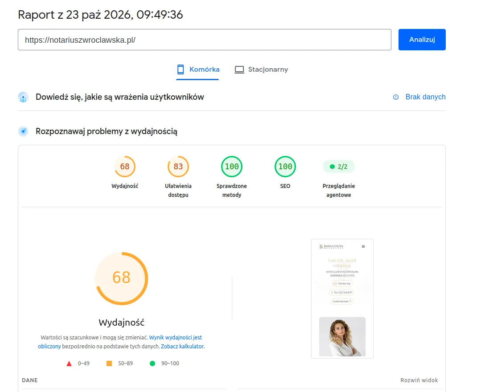Image resolution: width=485 pixels, height=392 pixels.
Task: Switch to the Komórka tab
Action: (x=197, y=69)
